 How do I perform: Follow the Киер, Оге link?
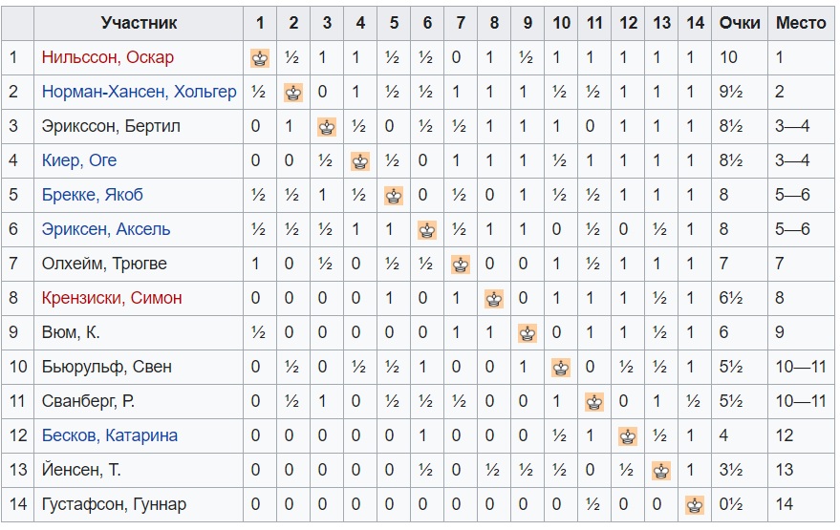pos(79,160)
